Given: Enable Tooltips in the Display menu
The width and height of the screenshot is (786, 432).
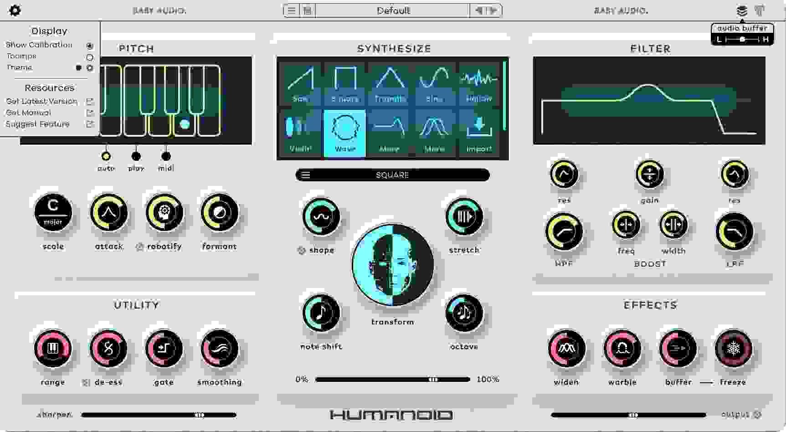Looking at the screenshot, I should (x=90, y=57).
